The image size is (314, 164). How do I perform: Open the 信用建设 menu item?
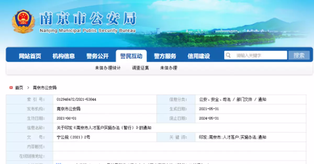pos(199,56)
